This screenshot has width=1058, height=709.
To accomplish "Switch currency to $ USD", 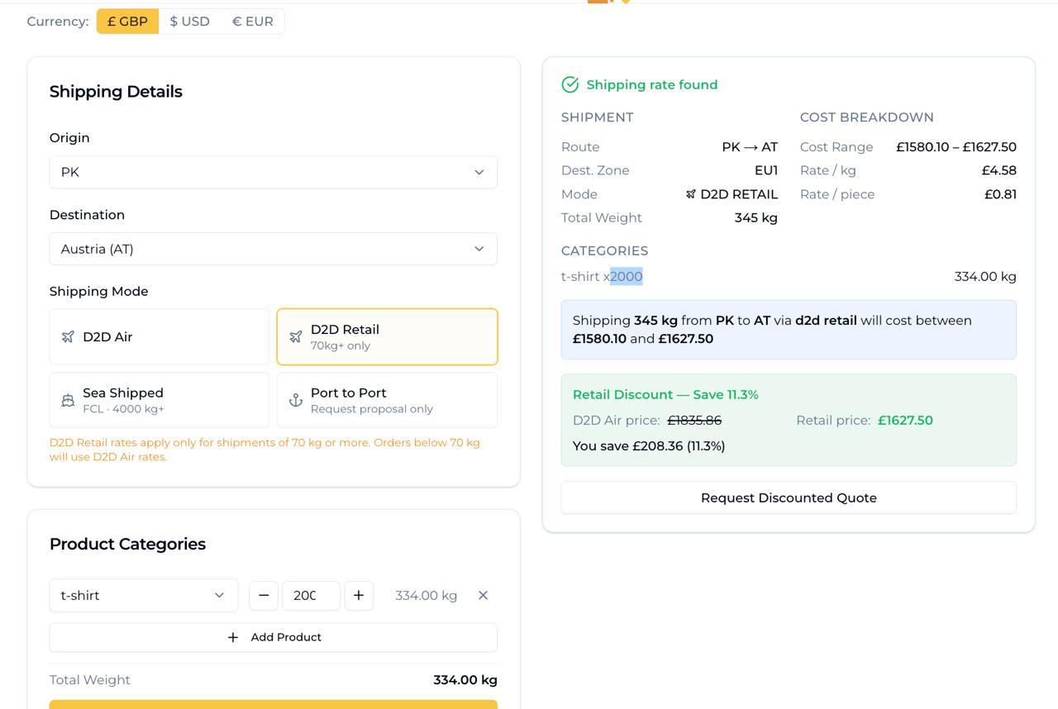I will coord(189,21).
